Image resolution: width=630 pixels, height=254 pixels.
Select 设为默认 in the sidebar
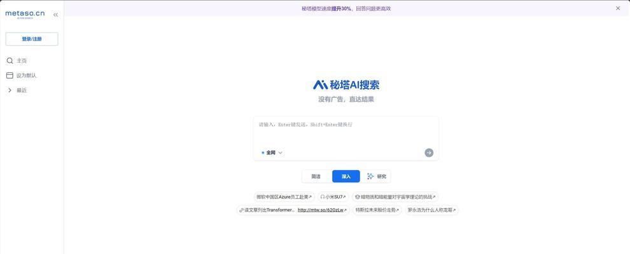coord(27,76)
